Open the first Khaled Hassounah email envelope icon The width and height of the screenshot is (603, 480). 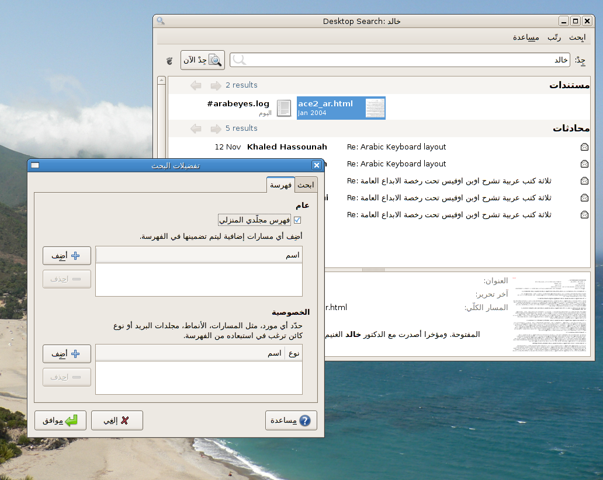click(x=584, y=147)
